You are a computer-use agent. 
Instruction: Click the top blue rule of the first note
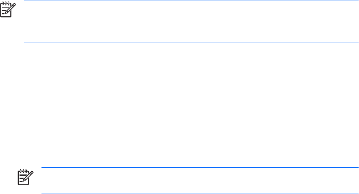[x=191, y=0]
